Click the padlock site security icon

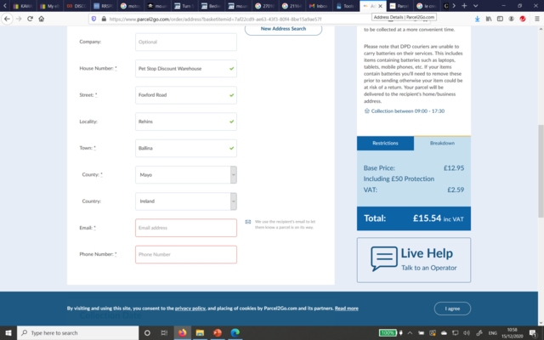pyautogui.click(x=104, y=19)
